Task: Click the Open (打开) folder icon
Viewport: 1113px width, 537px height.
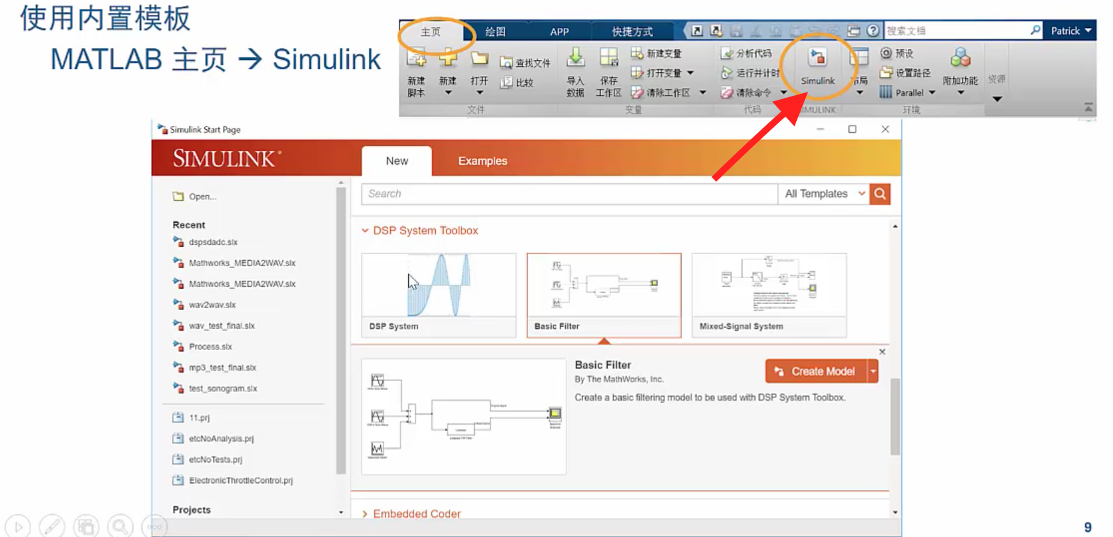Action: coord(479,59)
